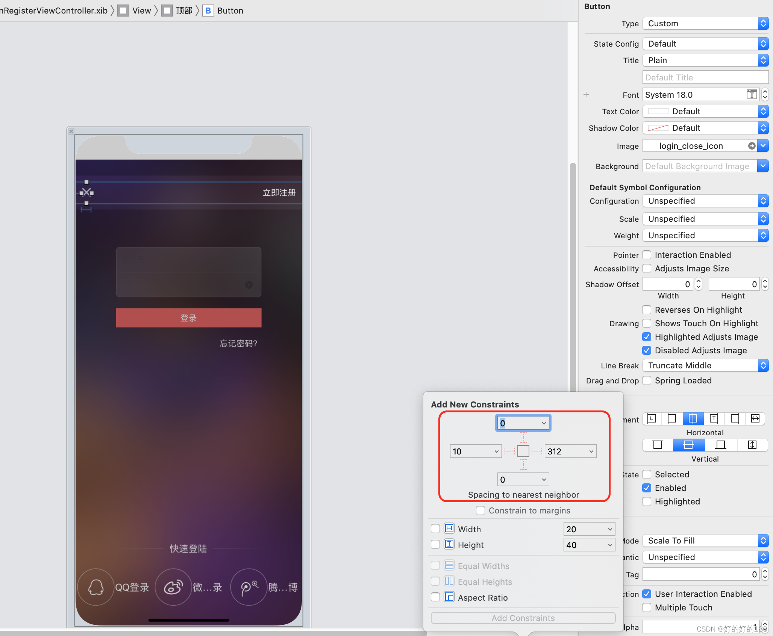Drag the Shadow Offset width stepper
The image size is (773, 636).
point(699,284)
